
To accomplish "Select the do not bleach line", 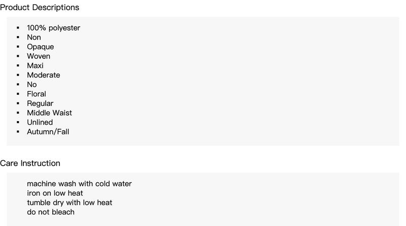I will (x=51, y=212).
